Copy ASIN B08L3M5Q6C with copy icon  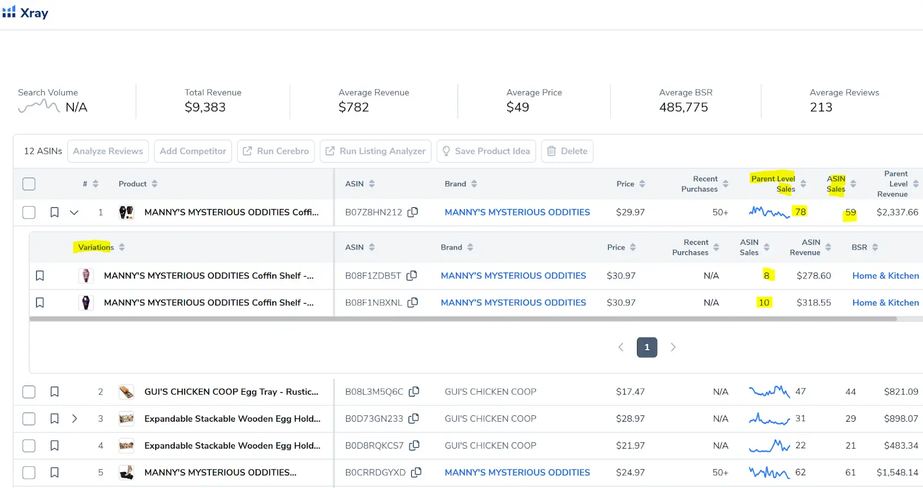(x=414, y=392)
